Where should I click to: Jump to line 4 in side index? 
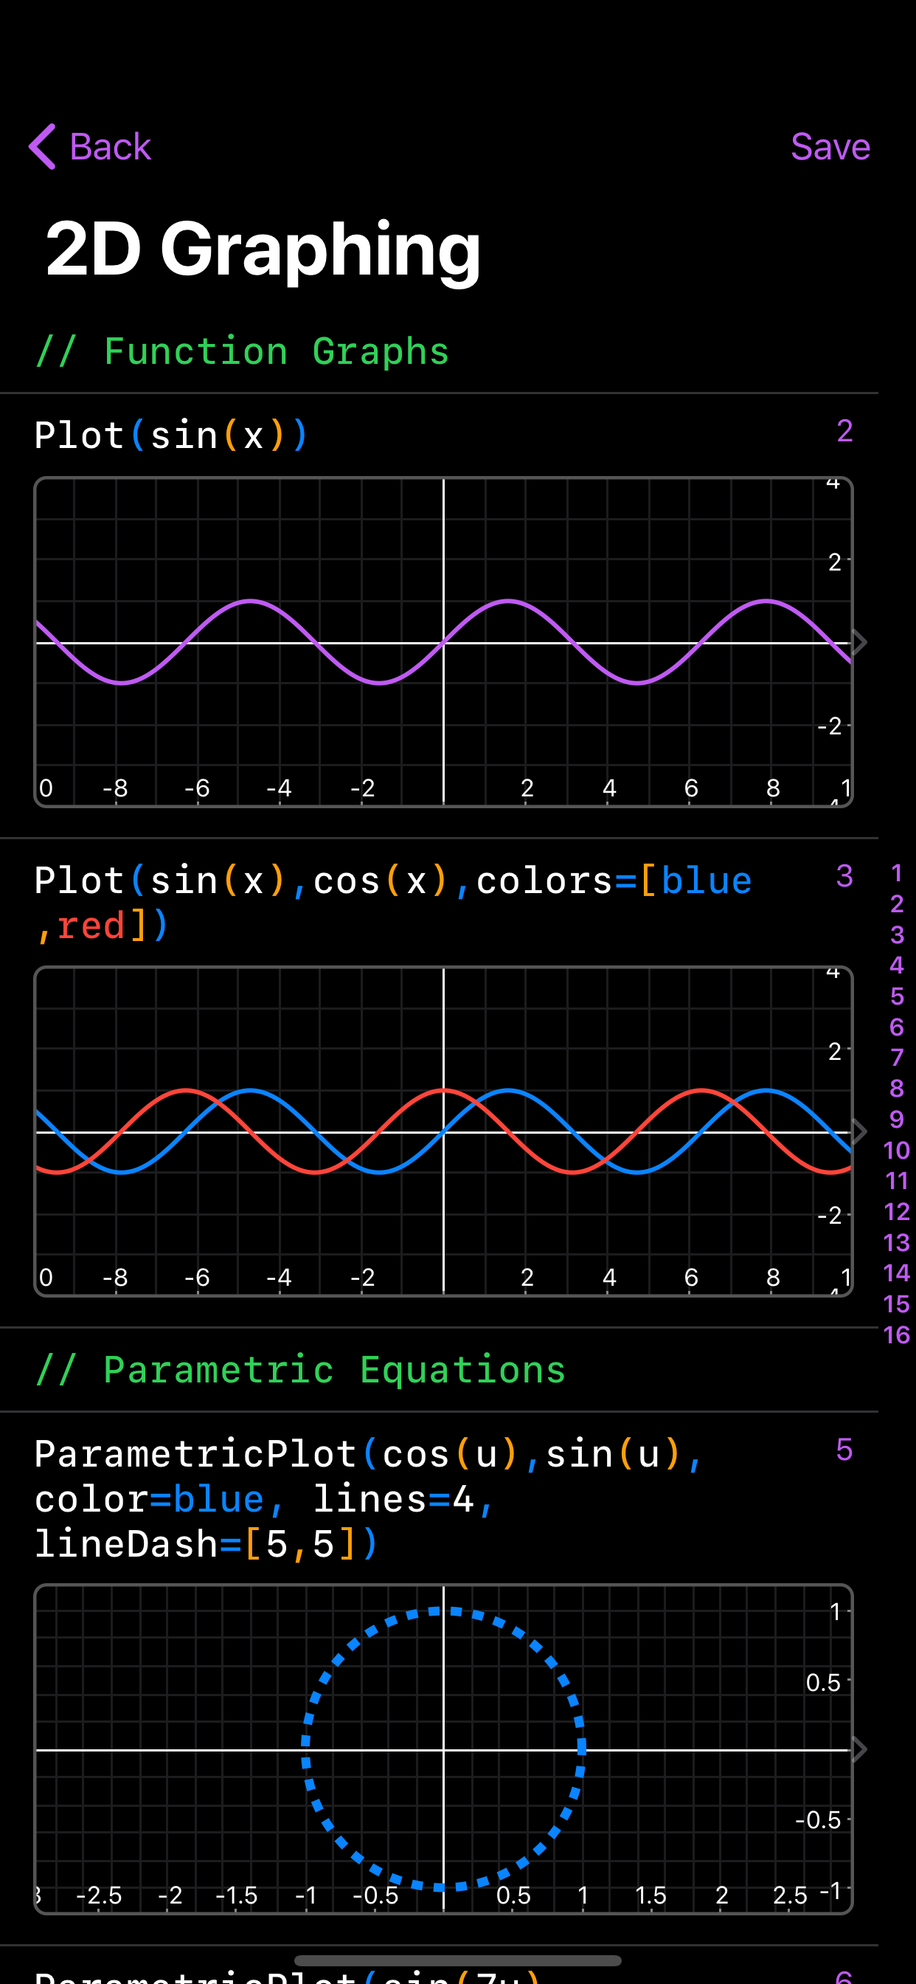[x=897, y=965]
